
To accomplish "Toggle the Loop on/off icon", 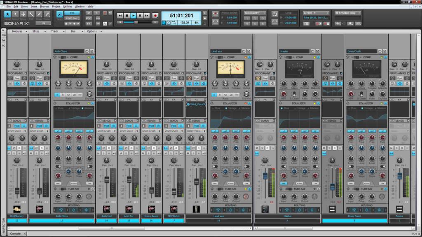I will 275,14.
